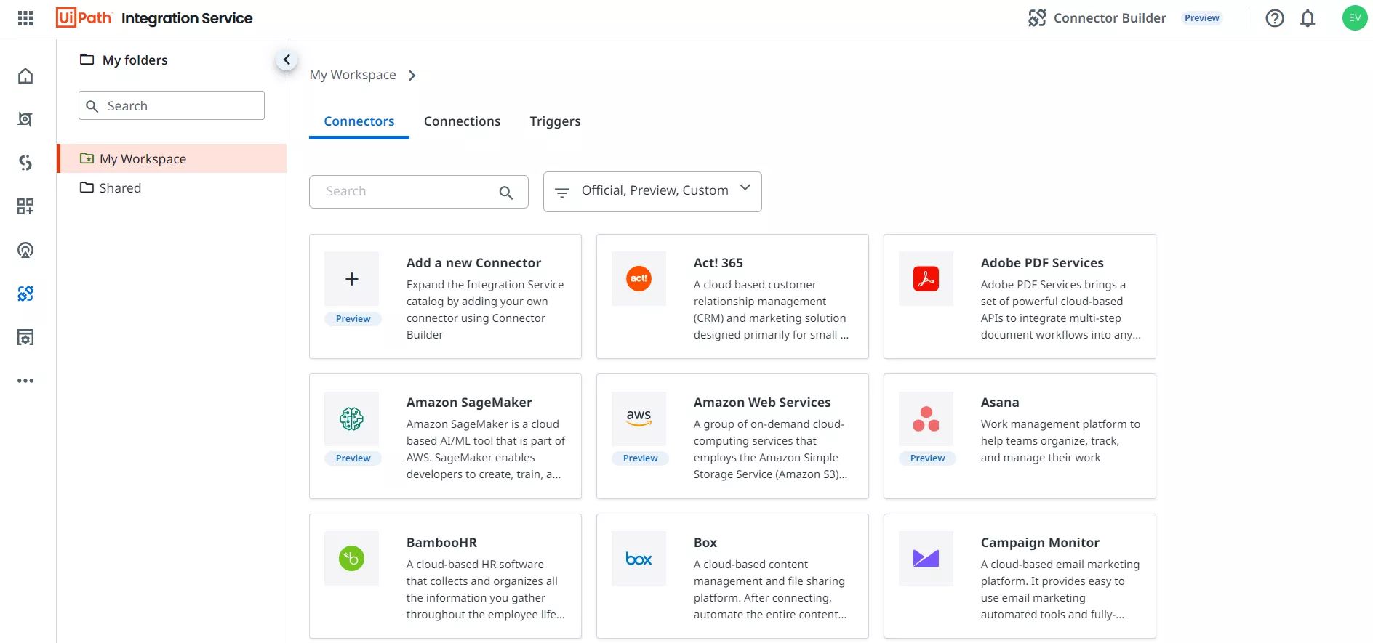Expand the My Workspace breadcrumb chevron
The image size is (1373, 643).
(412, 76)
